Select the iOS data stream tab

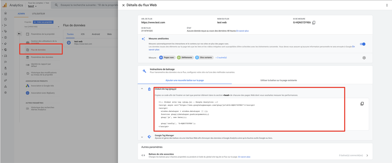(83, 34)
